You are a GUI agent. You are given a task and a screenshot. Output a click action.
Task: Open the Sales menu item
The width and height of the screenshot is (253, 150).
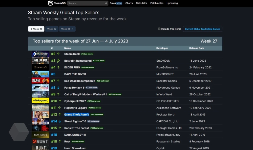pyautogui.click(x=116, y=3)
